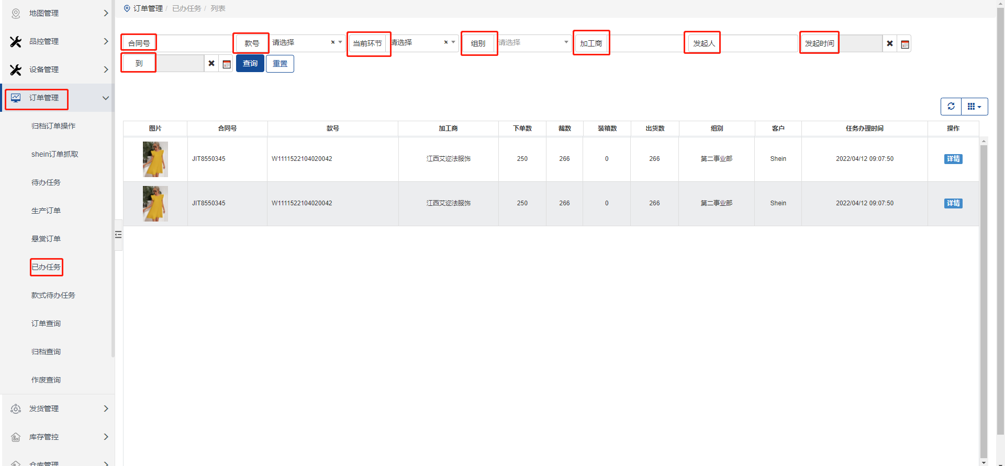
Task: Open the column grid view dropdown
Action: (974, 107)
